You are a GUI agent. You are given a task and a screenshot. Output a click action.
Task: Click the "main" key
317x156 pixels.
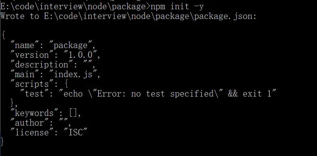pyautogui.click(x=25, y=74)
